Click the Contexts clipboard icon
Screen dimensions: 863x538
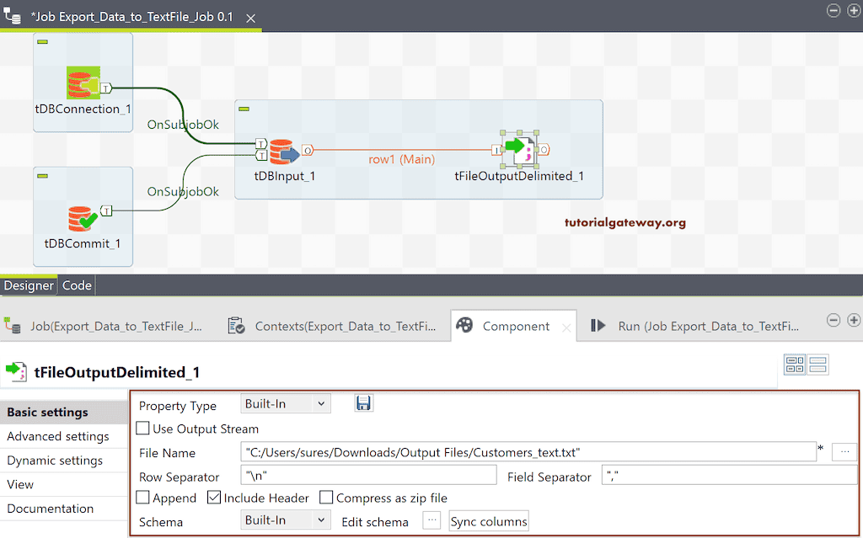236,326
